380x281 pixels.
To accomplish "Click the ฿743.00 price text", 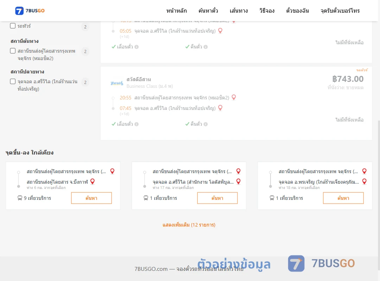I will click(x=348, y=79).
